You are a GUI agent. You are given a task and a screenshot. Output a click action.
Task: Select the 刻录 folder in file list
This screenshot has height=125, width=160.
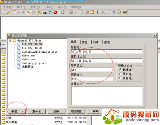(x=8, y=118)
